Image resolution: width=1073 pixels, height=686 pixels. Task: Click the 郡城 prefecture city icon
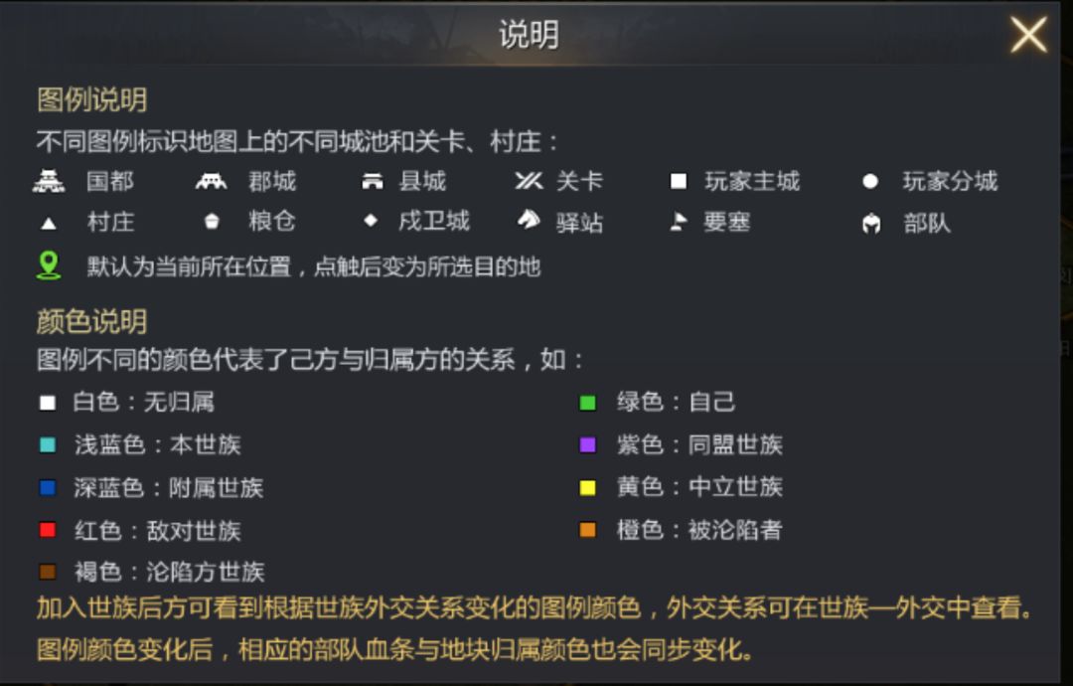point(211,181)
